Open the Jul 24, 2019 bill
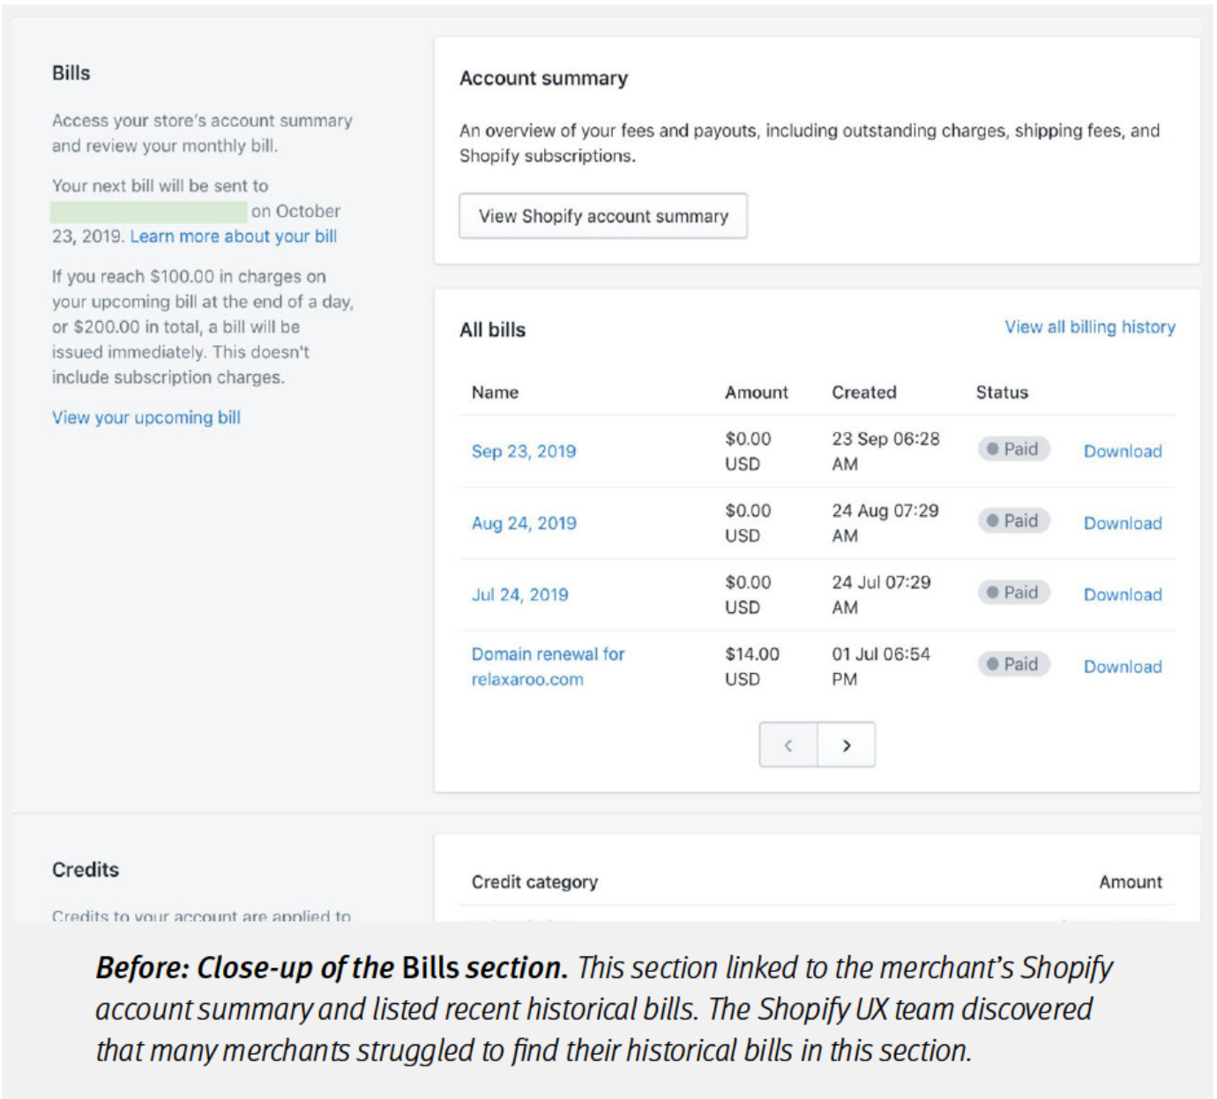Image resolution: width=1217 pixels, height=1099 pixels. [x=519, y=595]
